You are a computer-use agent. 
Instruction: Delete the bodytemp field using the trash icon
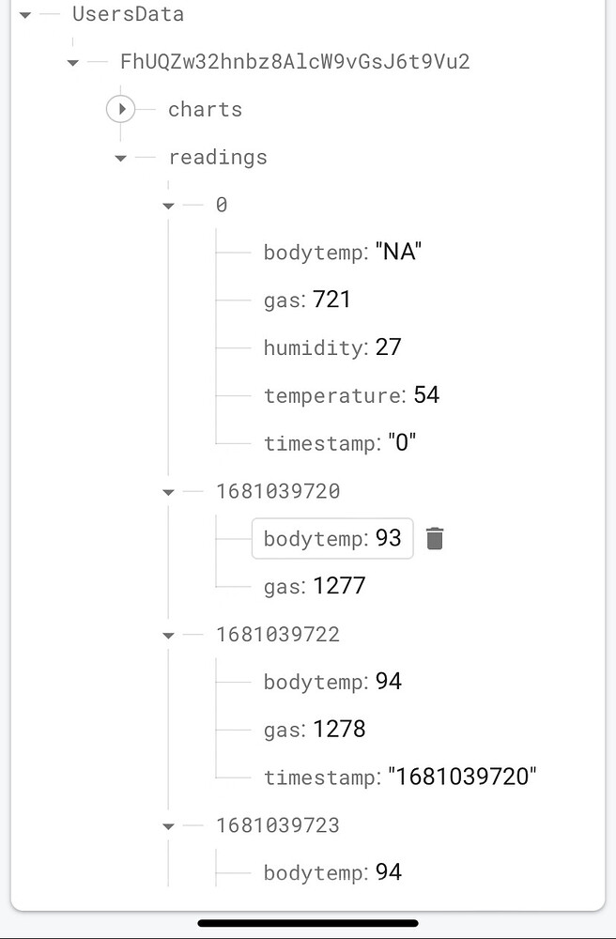[434, 538]
